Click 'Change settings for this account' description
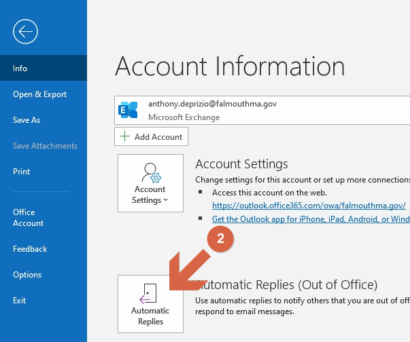 [303, 180]
